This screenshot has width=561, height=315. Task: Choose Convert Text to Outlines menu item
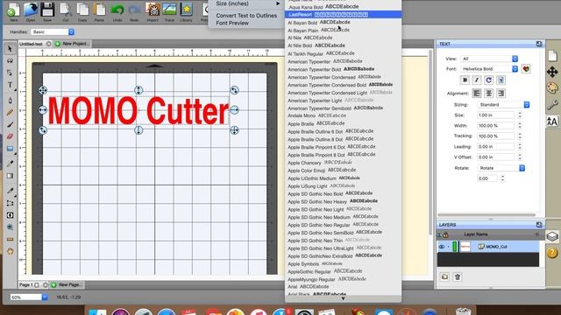246,16
